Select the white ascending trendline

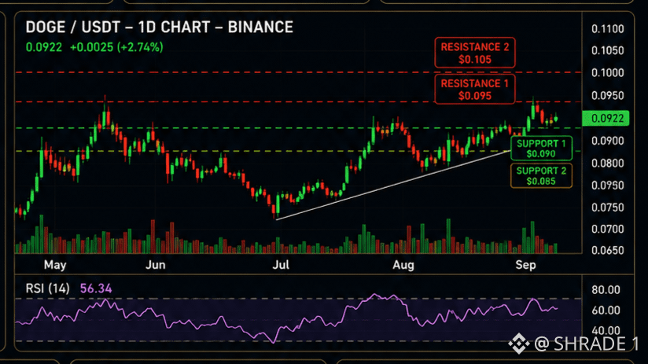click(392, 185)
